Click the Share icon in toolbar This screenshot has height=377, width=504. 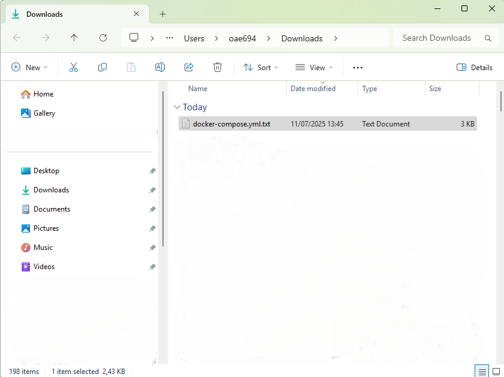[x=189, y=68]
